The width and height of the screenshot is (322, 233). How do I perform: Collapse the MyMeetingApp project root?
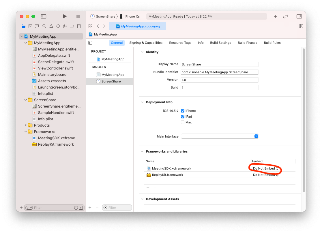click(22, 36)
